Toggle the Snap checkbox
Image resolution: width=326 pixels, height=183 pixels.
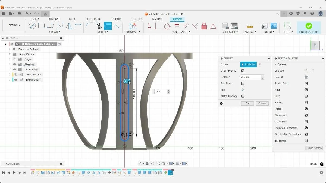tap(306, 90)
